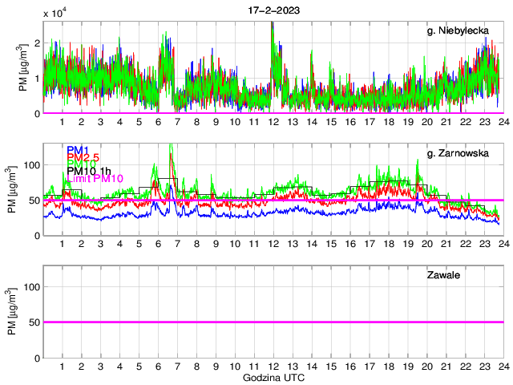Click the blue PM1 legend entry
Image resolution: width=513 pixels, height=385 pixels.
pos(78,150)
